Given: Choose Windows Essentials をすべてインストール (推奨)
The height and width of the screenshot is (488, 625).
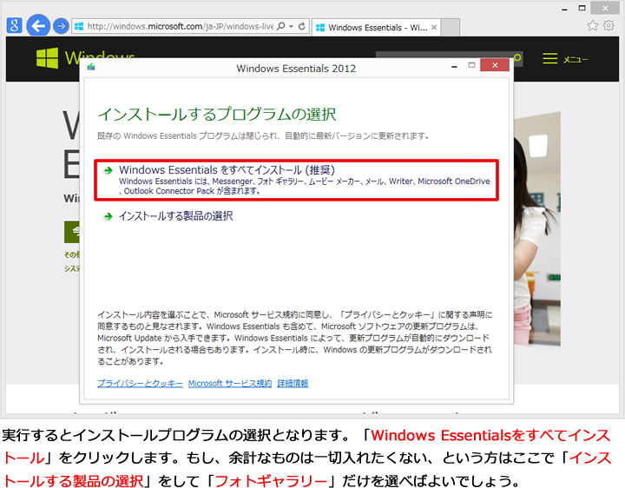Looking at the screenshot, I should click(x=296, y=181).
